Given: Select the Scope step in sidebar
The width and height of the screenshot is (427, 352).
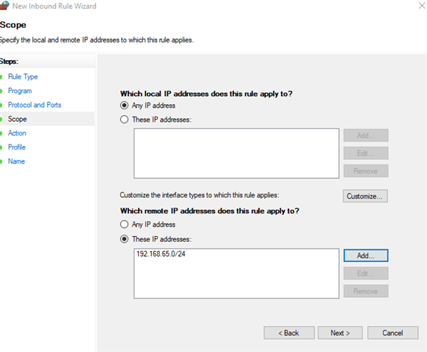Looking at the screenshot, I should [18, 119].
